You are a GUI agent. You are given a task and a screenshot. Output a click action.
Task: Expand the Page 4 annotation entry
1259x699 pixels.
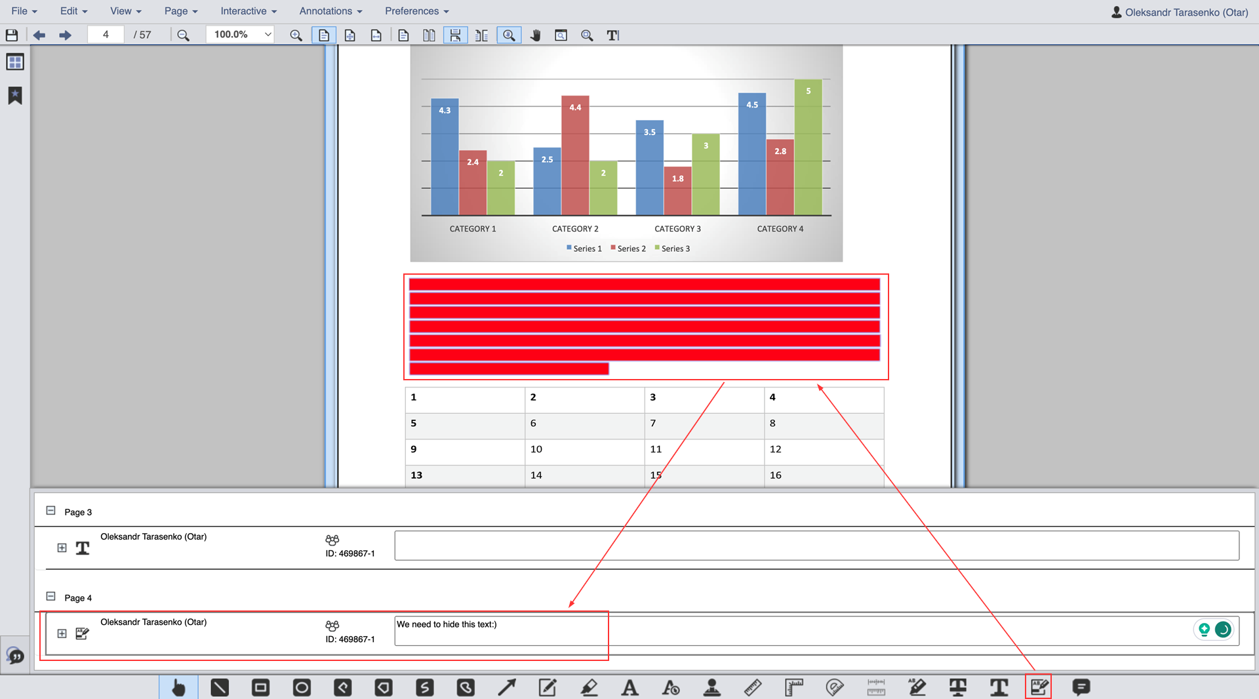pos(62,633)
